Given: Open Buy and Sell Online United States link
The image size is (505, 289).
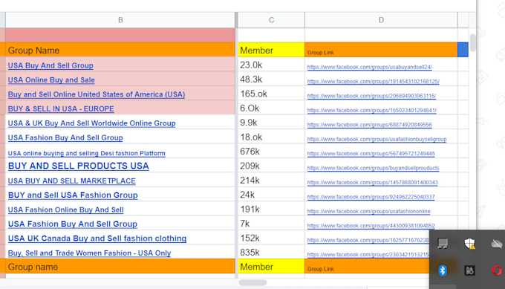Looking at the screenshot, I should (x=97, y=94).
